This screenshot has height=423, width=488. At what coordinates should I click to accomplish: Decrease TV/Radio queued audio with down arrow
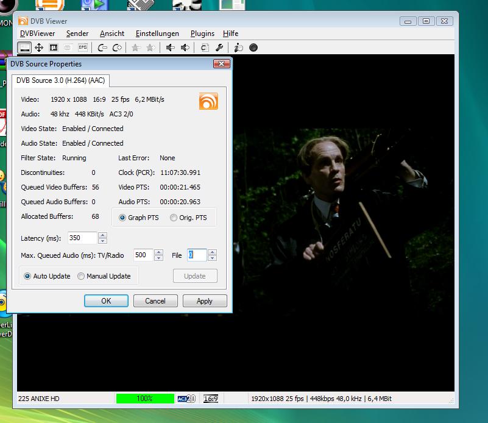coord(158,258)
